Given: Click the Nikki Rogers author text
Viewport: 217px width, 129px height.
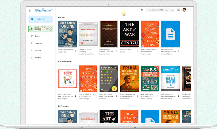Looking at the screenshot, I should coord(62,99).
